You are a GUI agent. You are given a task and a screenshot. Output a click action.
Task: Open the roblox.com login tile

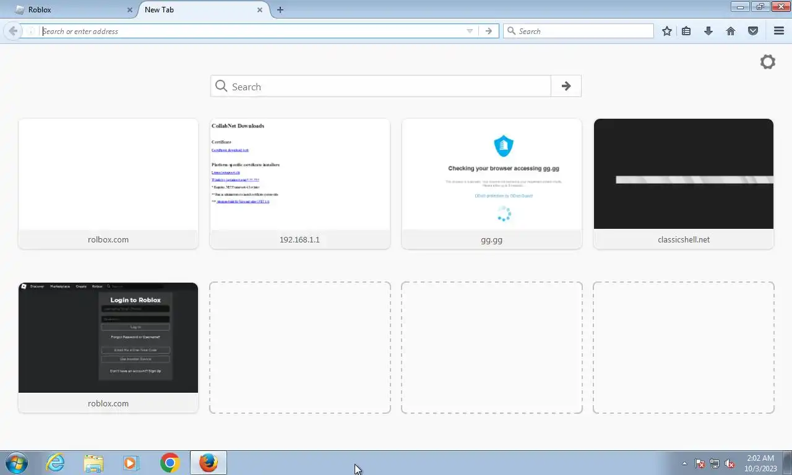tap(108, 348)
